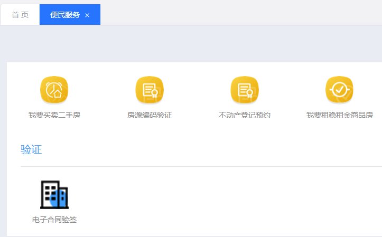Click the divider line below 验证

pyautogui.click(x=201, y=166)
